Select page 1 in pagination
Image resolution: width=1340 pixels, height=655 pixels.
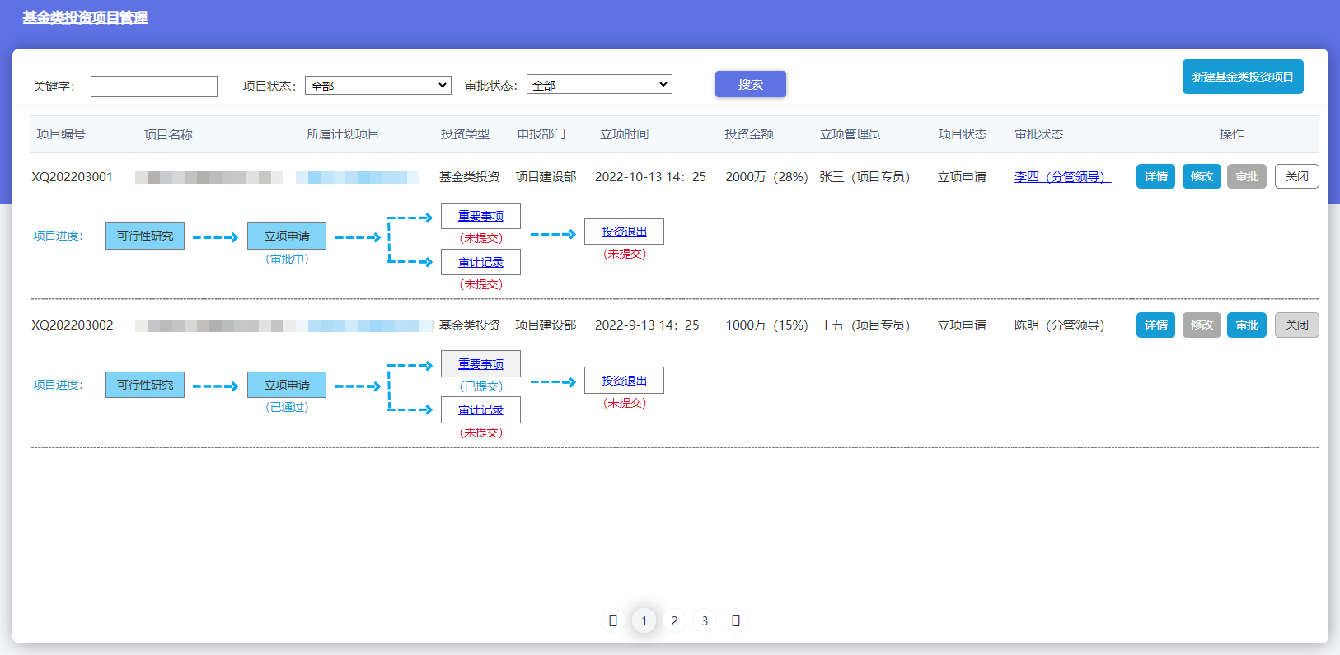pyautogui.click(x=644, y=620)
